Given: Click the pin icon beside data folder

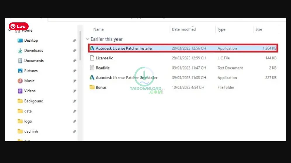Looking at the screenshot, I should point(75,111).
